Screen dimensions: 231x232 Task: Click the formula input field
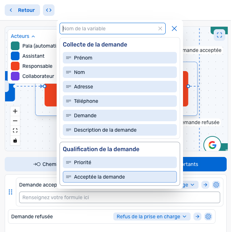tap(119, 197)
